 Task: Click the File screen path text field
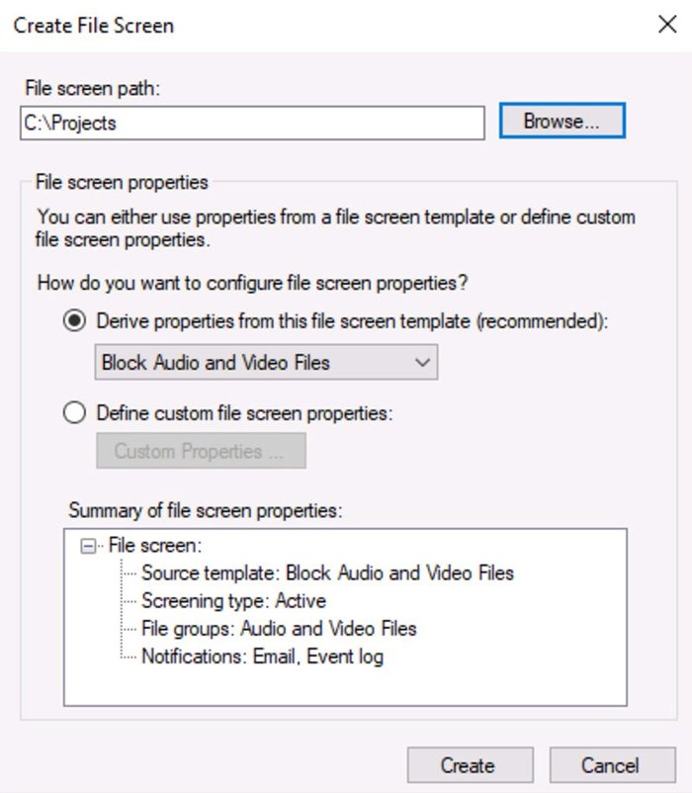[252, 123]
